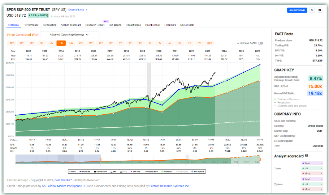The width and height of the screenshot is (329, 195).
Task: Click the Recessions graph key entry
Action: point(282,102)
